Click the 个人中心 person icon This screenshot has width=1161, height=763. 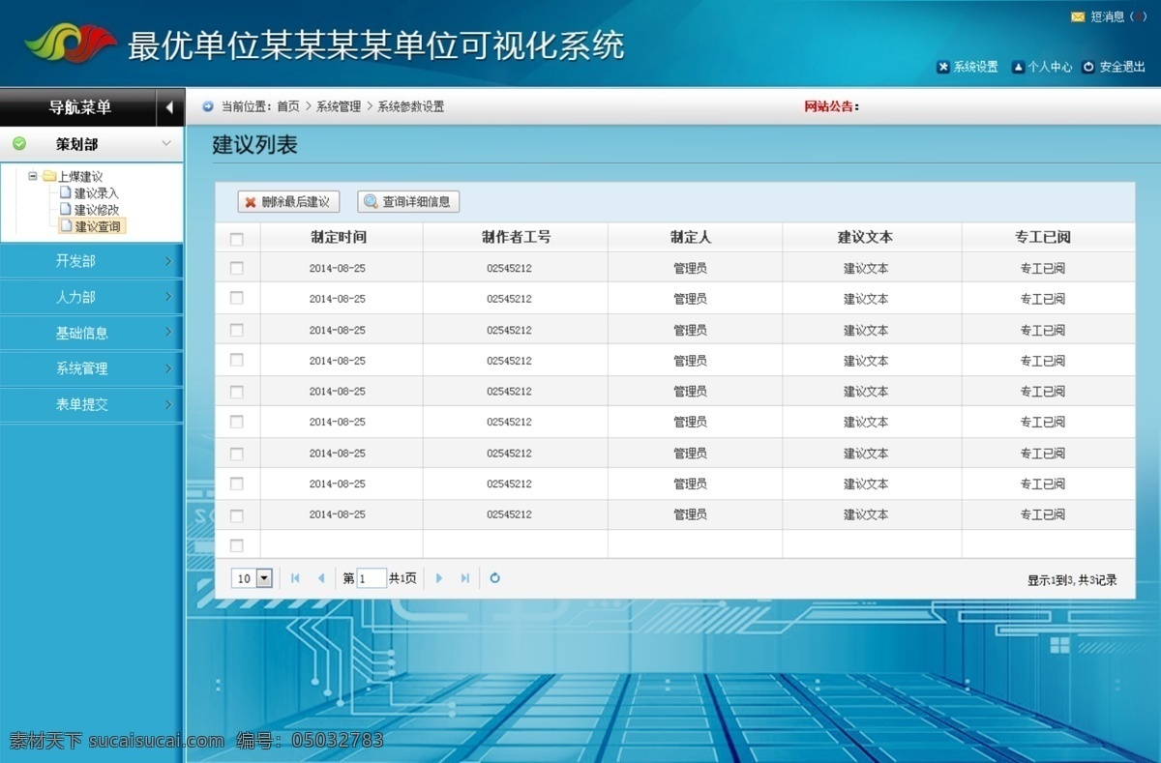pyautogui.click(x=1018, y=67)
